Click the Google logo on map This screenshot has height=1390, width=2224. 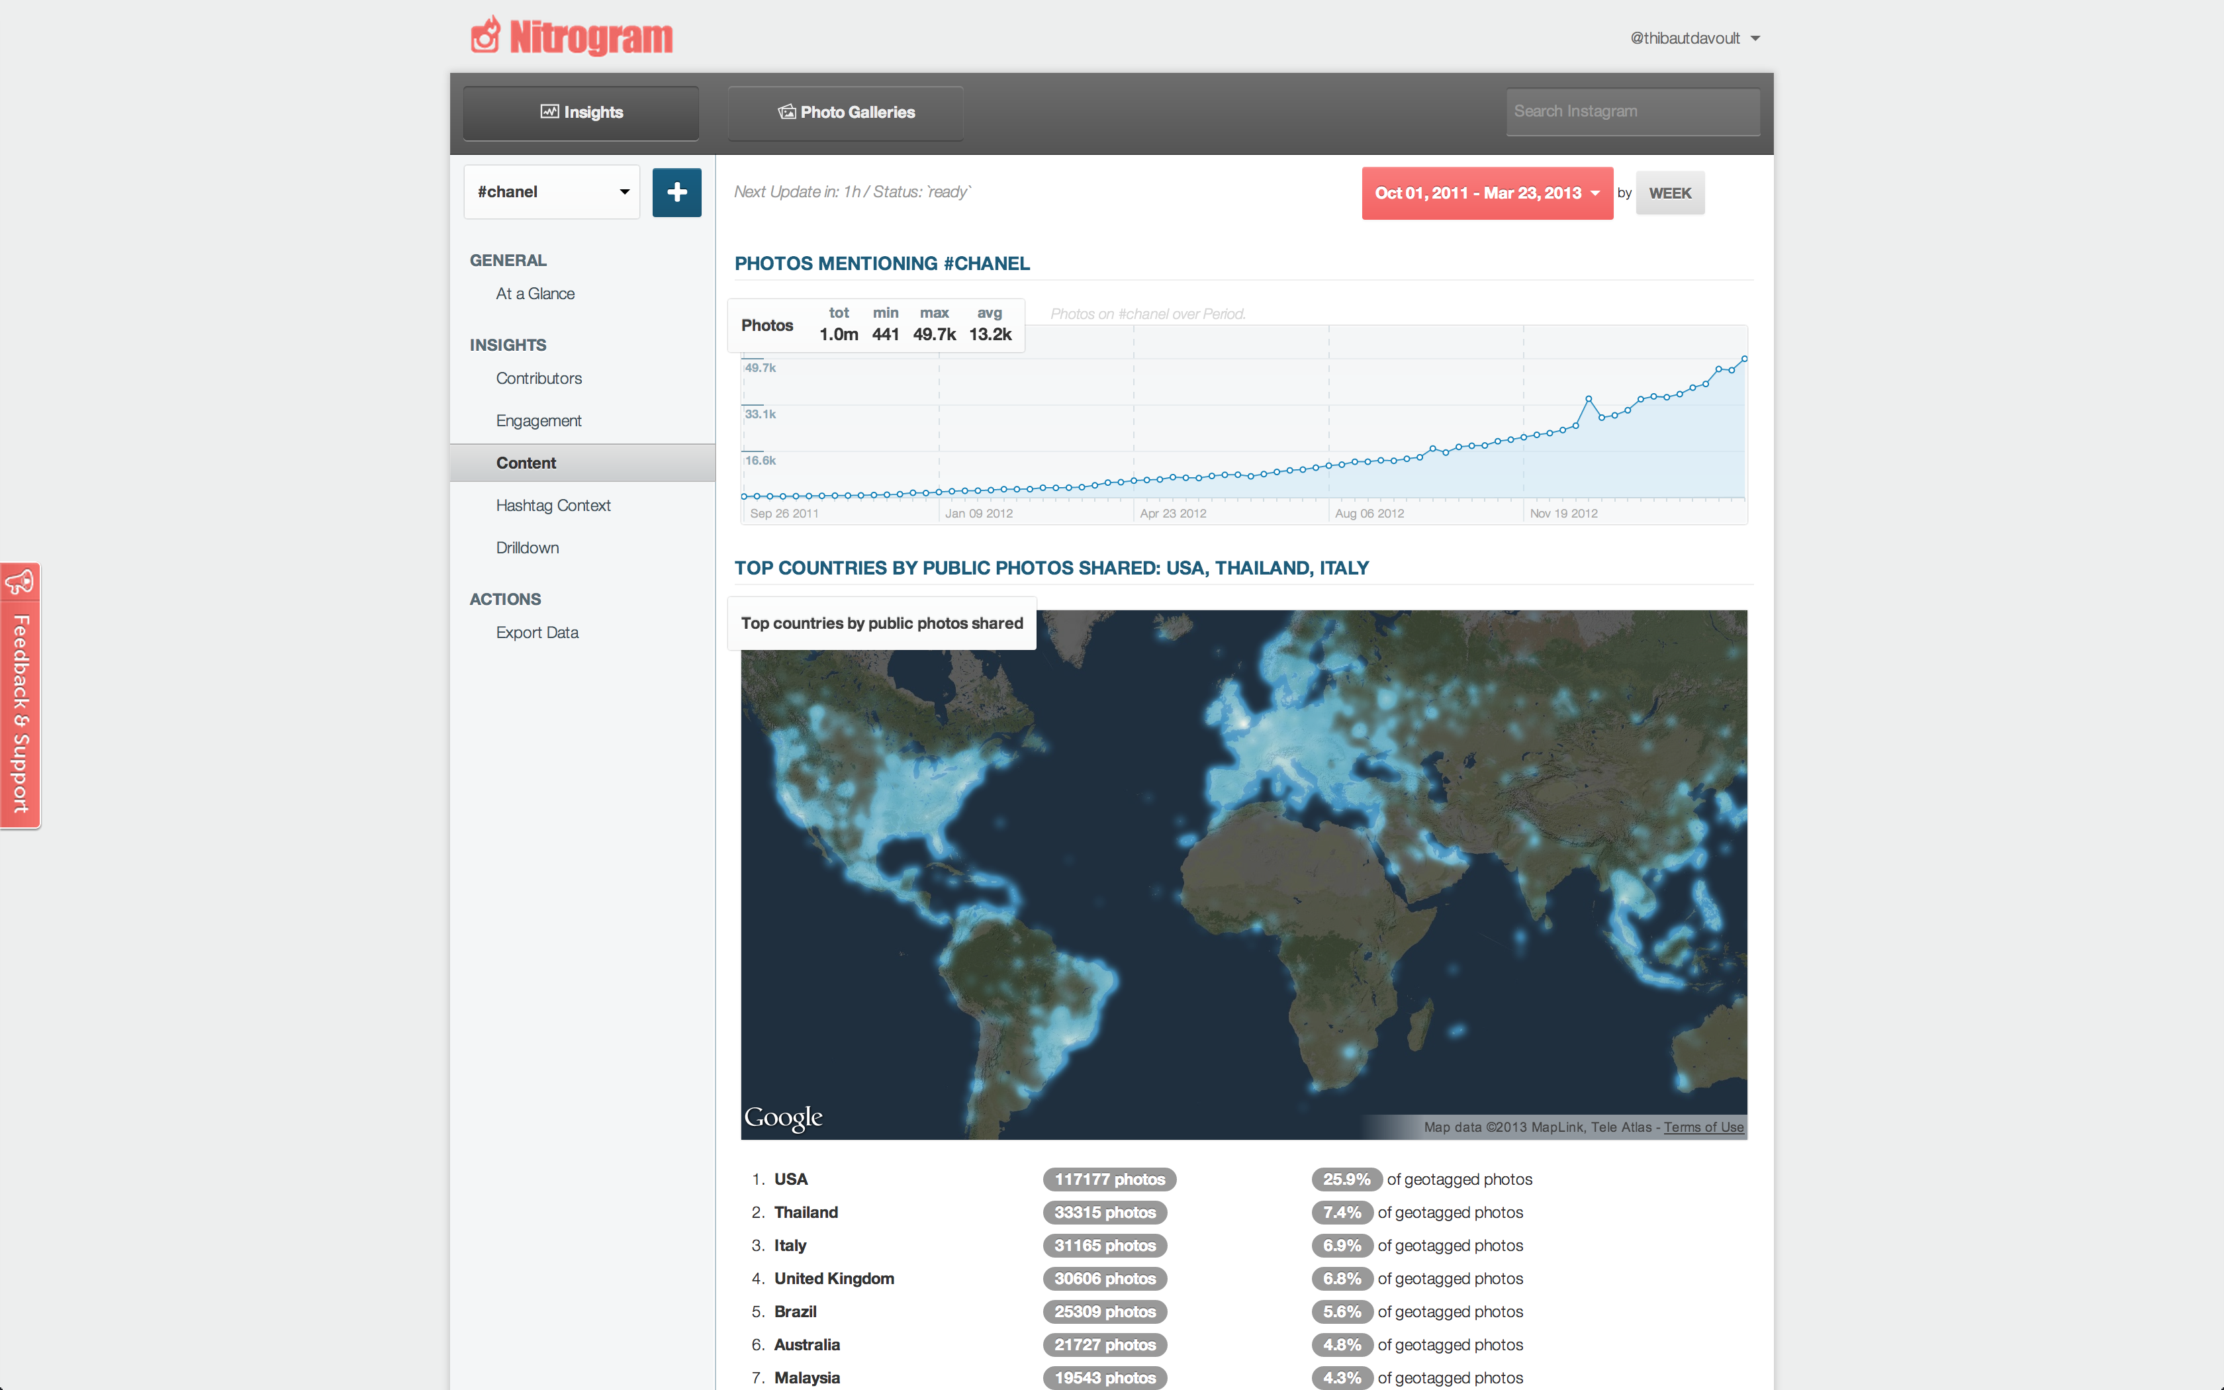pos(783,1117)
